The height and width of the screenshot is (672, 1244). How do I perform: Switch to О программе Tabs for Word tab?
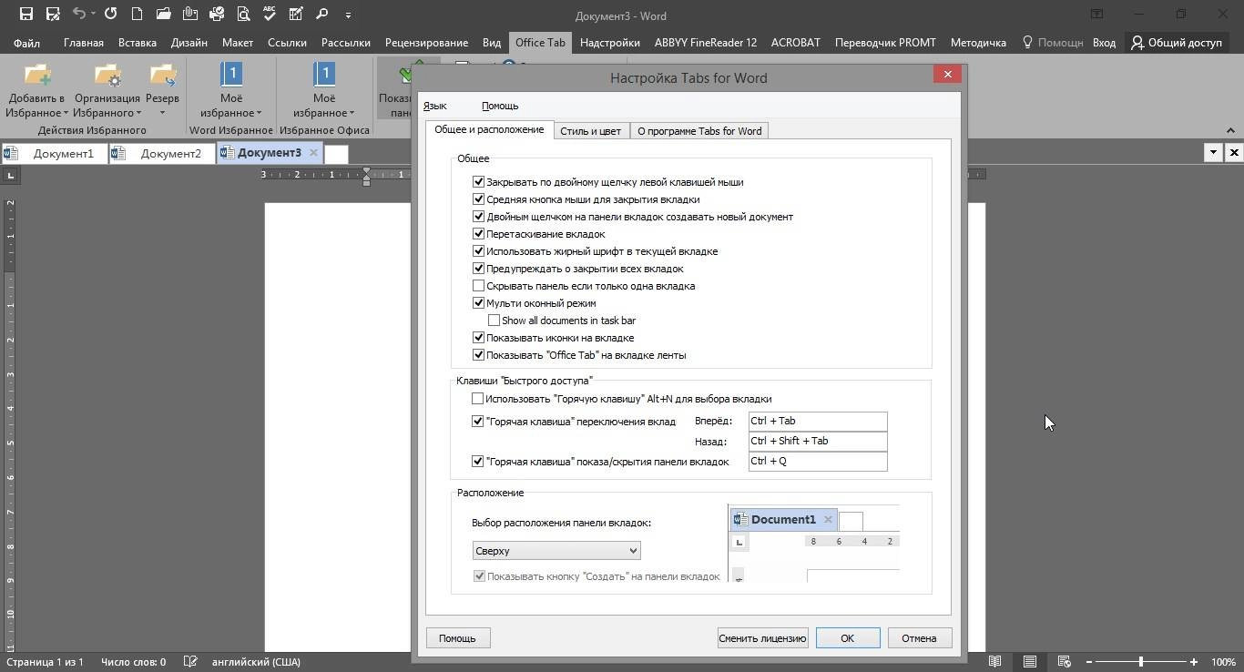coord(699,131)
